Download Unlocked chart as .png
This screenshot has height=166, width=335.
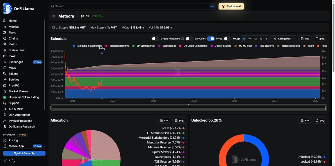pyautogui.click(x=320, y=120)
